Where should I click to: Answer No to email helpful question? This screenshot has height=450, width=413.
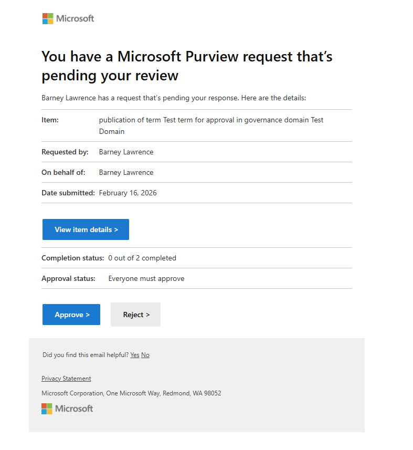(145, 355)
